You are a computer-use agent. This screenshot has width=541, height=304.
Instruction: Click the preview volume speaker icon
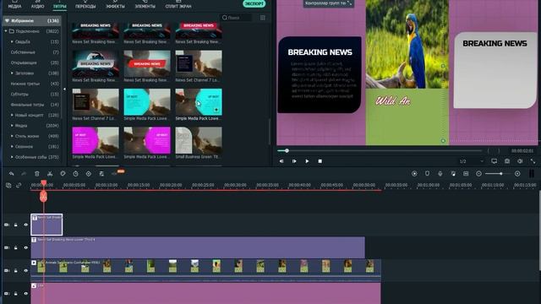(x=520, y=161)
